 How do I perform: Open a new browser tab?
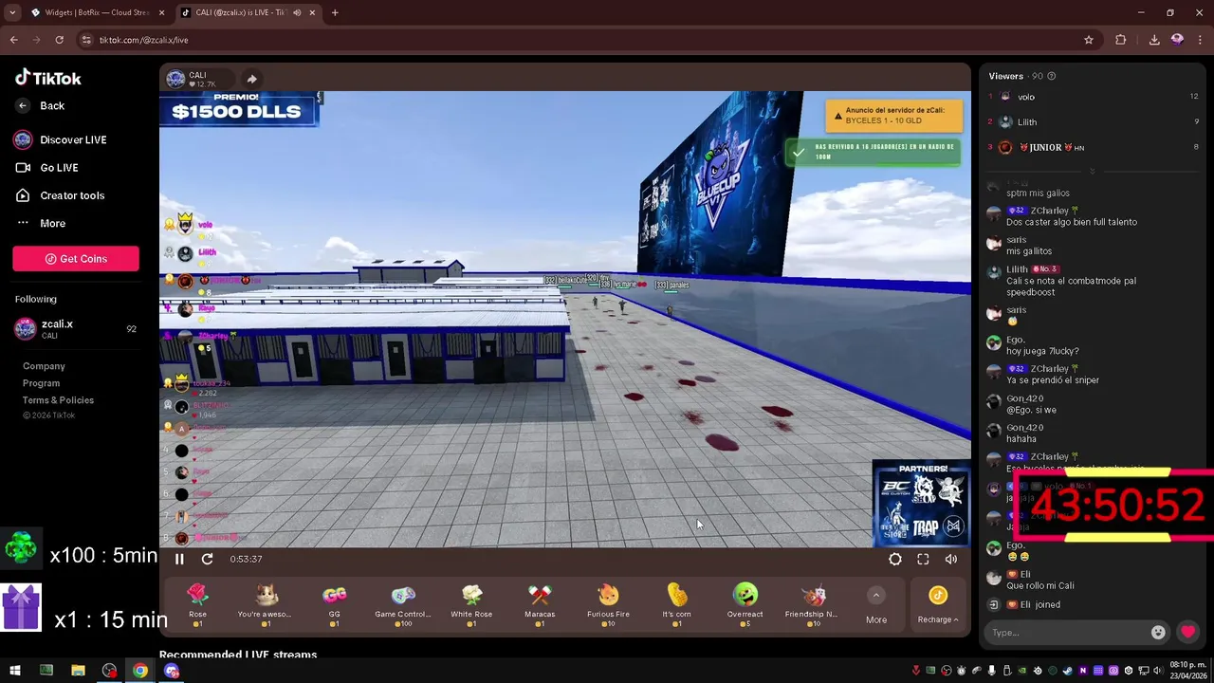pos(335,12)
